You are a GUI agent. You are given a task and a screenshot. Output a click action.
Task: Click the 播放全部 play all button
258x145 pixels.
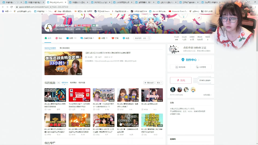(x=149, y=82)
